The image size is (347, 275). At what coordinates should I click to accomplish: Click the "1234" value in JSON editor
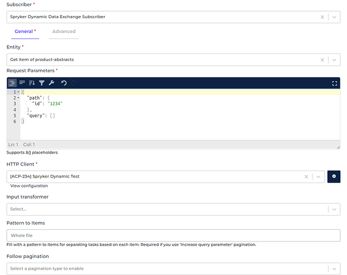pyautogui.click(x=55, y=103)
